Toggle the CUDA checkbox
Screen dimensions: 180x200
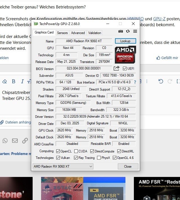(76, 151)
